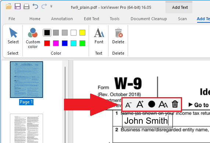The image size is (210, 143).
Task: Open the Font settings in ribbon
Action: pyautogui.click(x=99, y=36)
